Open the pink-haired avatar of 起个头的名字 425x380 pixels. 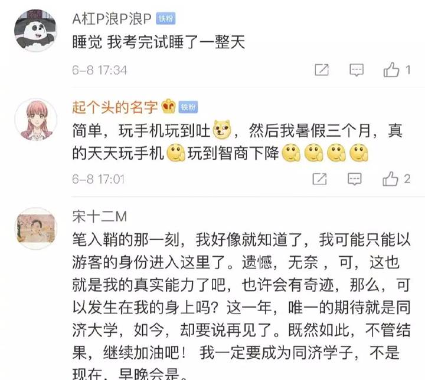coord(35,120)
